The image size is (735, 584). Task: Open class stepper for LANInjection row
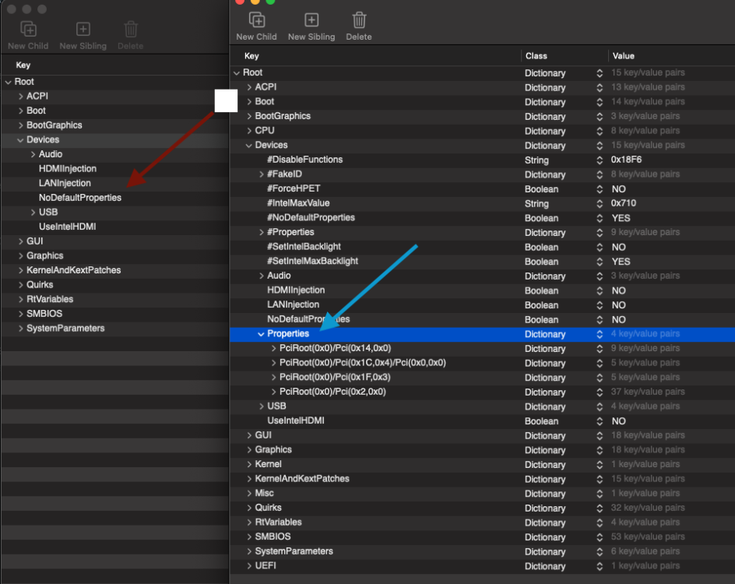coord(600,305)
